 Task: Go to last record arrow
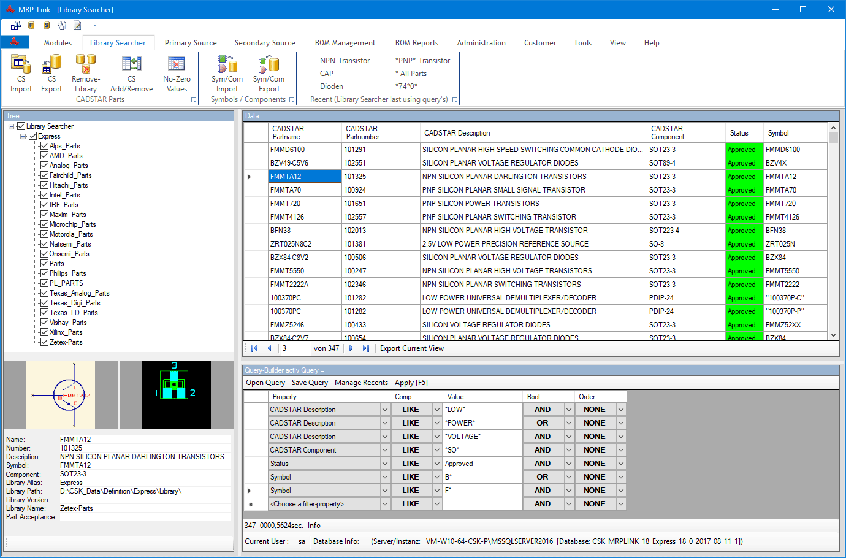366,348
